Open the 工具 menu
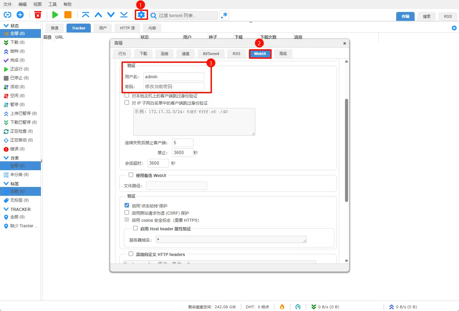Image resolution: width=459 pixels, height=311 pixels. pyautogui.click(x=53, y=4)
